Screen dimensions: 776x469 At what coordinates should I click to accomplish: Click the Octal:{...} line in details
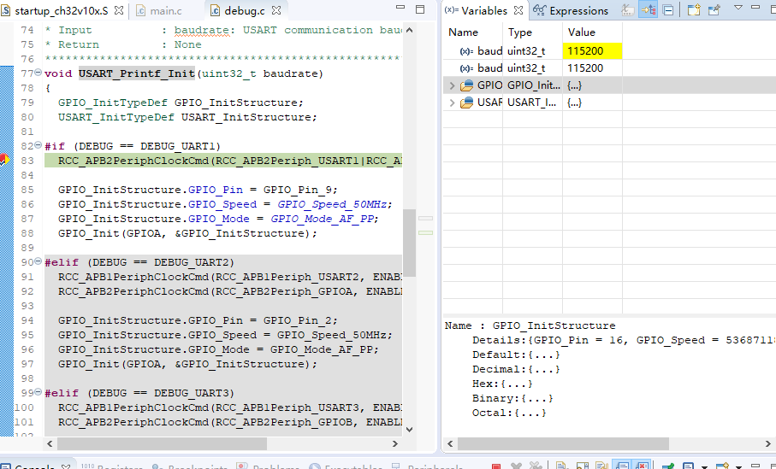tap(509, 413)
